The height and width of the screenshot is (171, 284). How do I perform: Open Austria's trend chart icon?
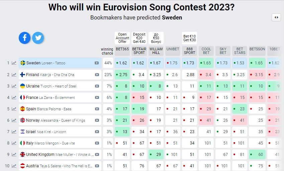pyautogui.click(x=14, y=166)
